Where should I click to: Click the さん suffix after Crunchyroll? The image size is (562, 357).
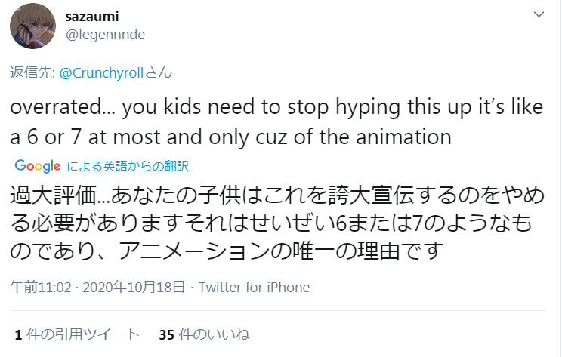(x=159, y=74)
